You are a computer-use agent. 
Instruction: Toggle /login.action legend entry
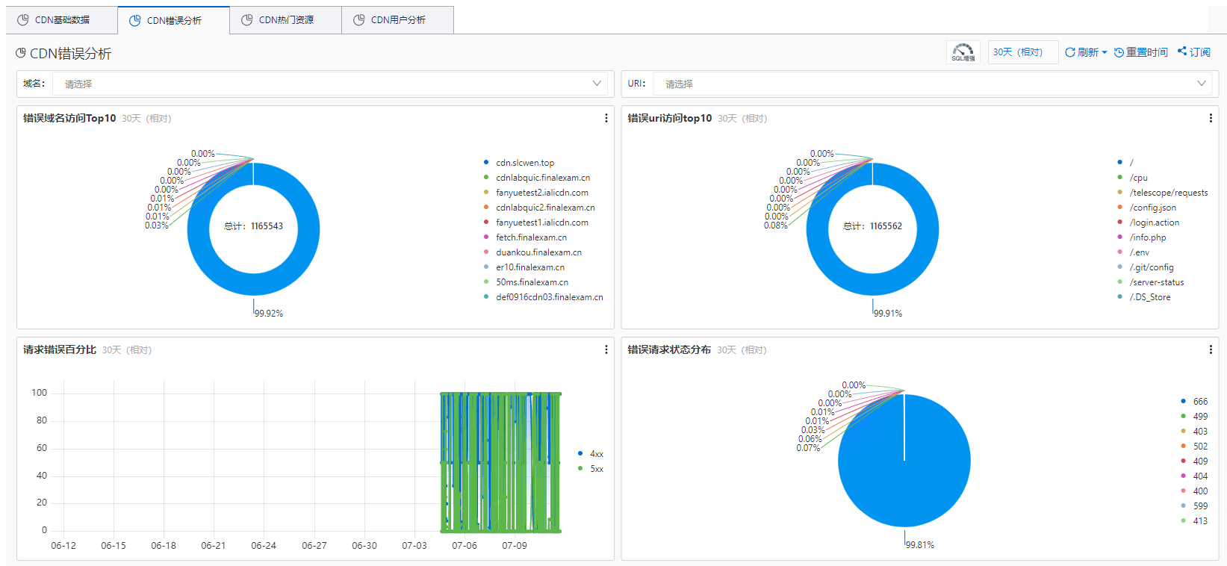[1149, 223]
